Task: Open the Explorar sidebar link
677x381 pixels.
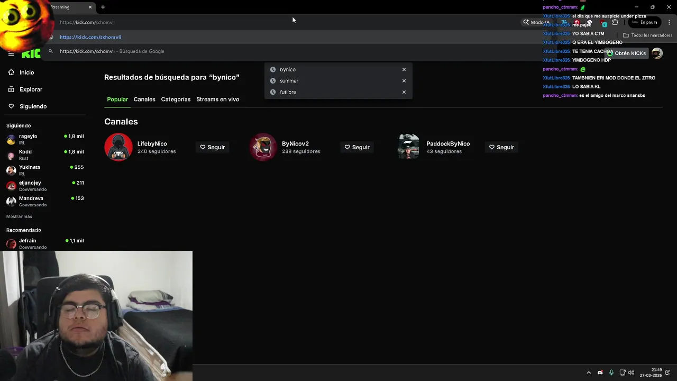Action: tap(31, 89)
